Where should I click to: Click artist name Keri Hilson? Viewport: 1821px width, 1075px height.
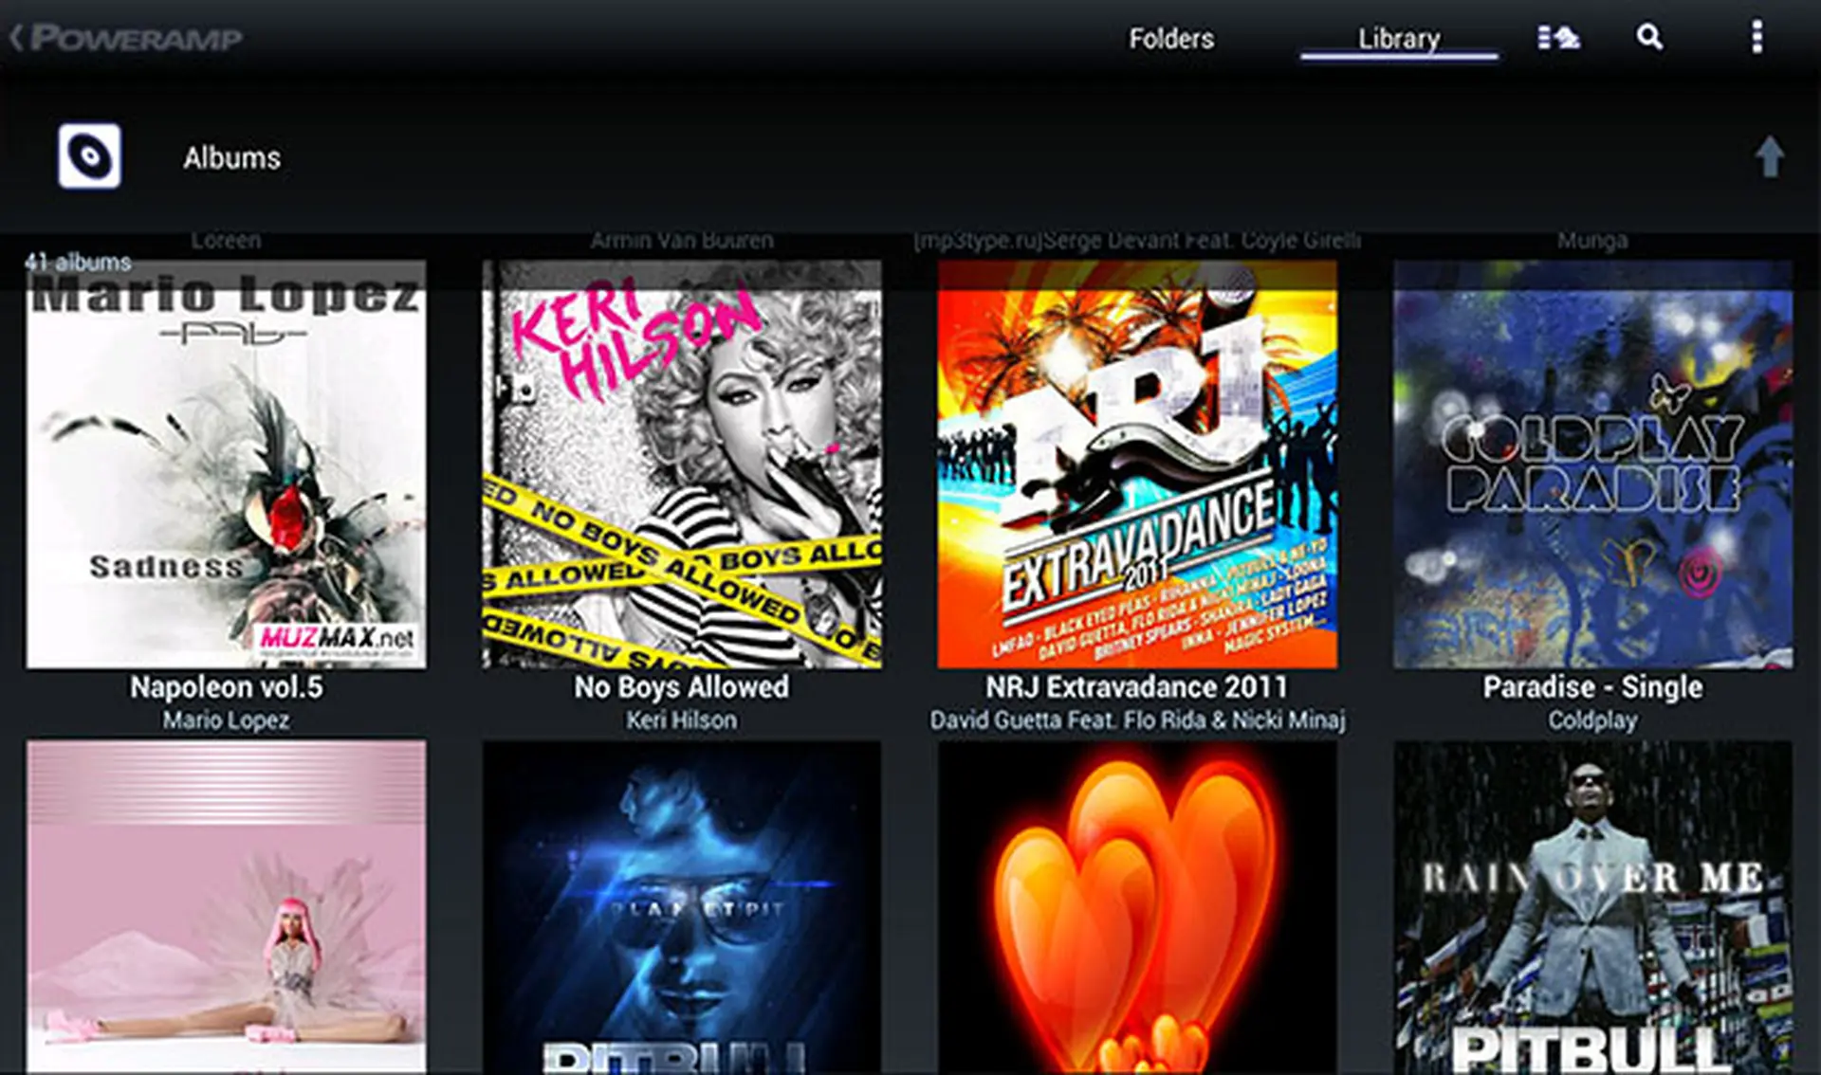tap(681, 720)
